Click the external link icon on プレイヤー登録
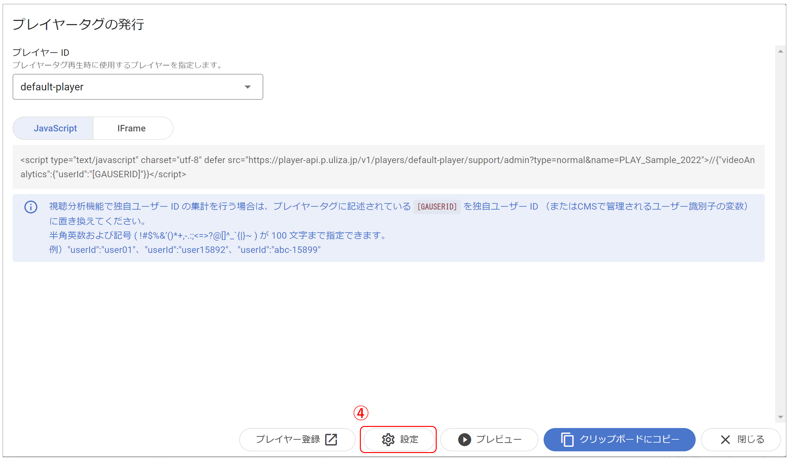789x459 pixels. tap(331, 439)
